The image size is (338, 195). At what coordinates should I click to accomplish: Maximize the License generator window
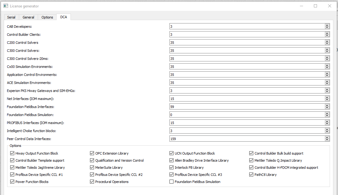click(x=315, y=6)
